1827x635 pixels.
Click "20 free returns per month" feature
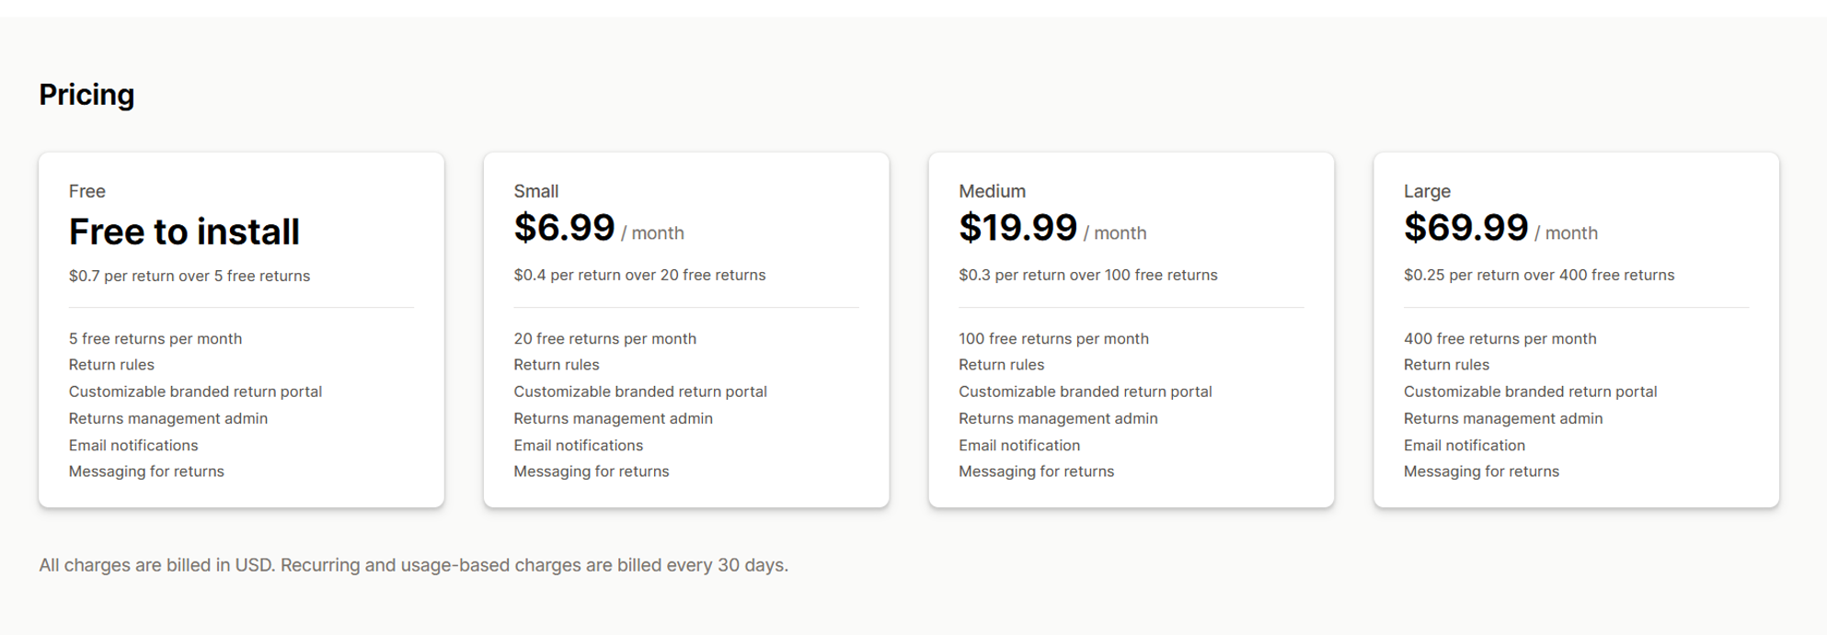pyautogui.click(x=604, y=338)
